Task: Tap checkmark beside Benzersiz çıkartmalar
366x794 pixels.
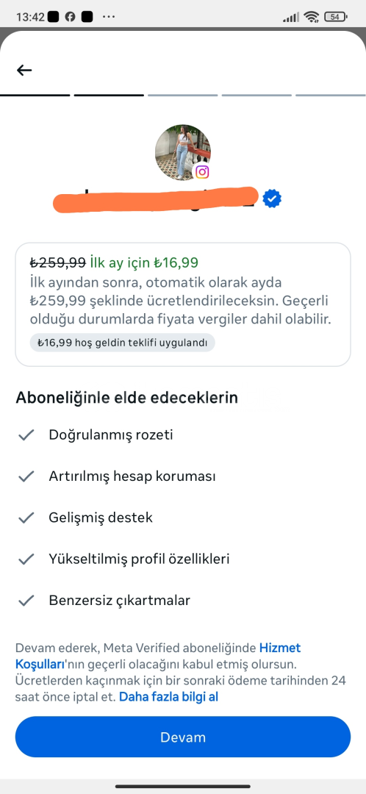Action: (26, 601)
